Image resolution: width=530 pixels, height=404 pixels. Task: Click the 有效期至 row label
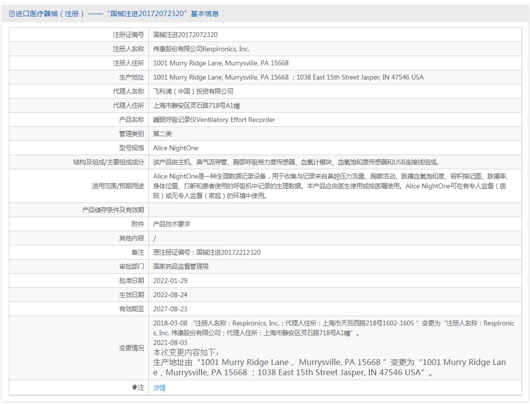point(131,309)
